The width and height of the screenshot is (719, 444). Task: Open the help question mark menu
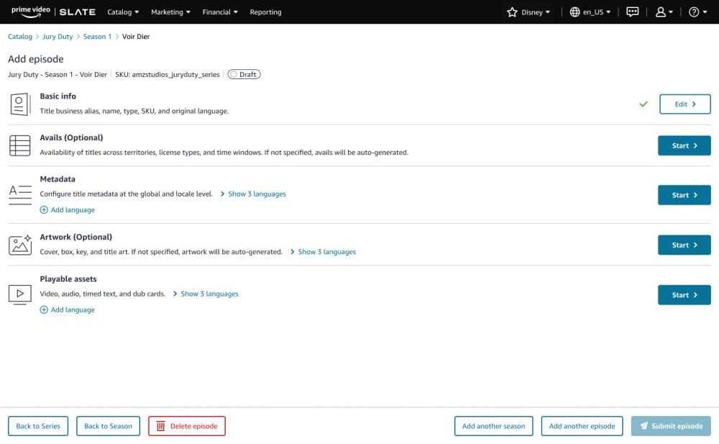(x=694, y=12)
